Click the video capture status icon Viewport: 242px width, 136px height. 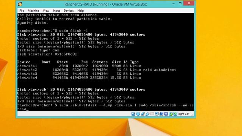click(x=161, y=114)
